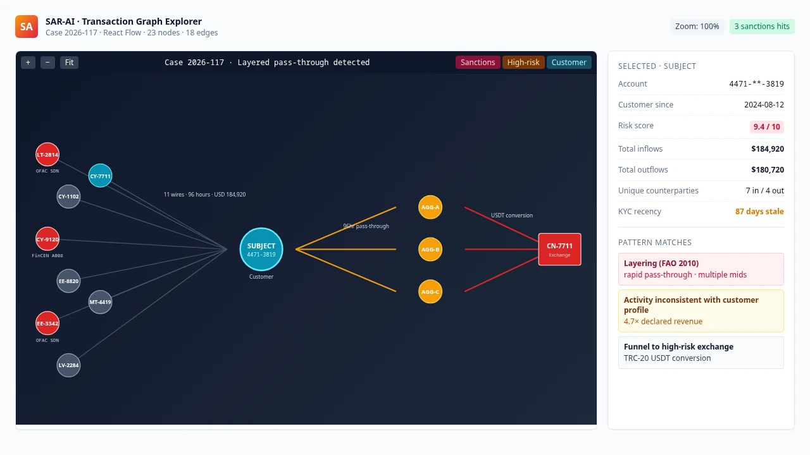Click the SA app logo
The height and width of the screenshot is (455, 810).
pos(27,27)
